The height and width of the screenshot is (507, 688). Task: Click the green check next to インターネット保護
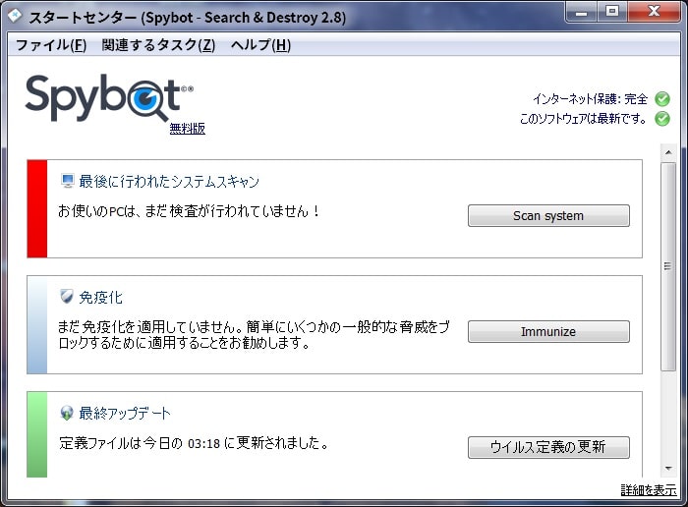662,99
